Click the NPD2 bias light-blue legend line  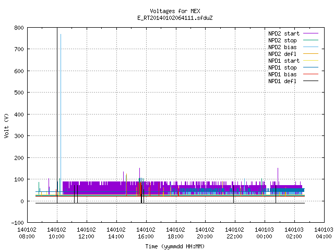pyautogui.click(x=311, y=47)
